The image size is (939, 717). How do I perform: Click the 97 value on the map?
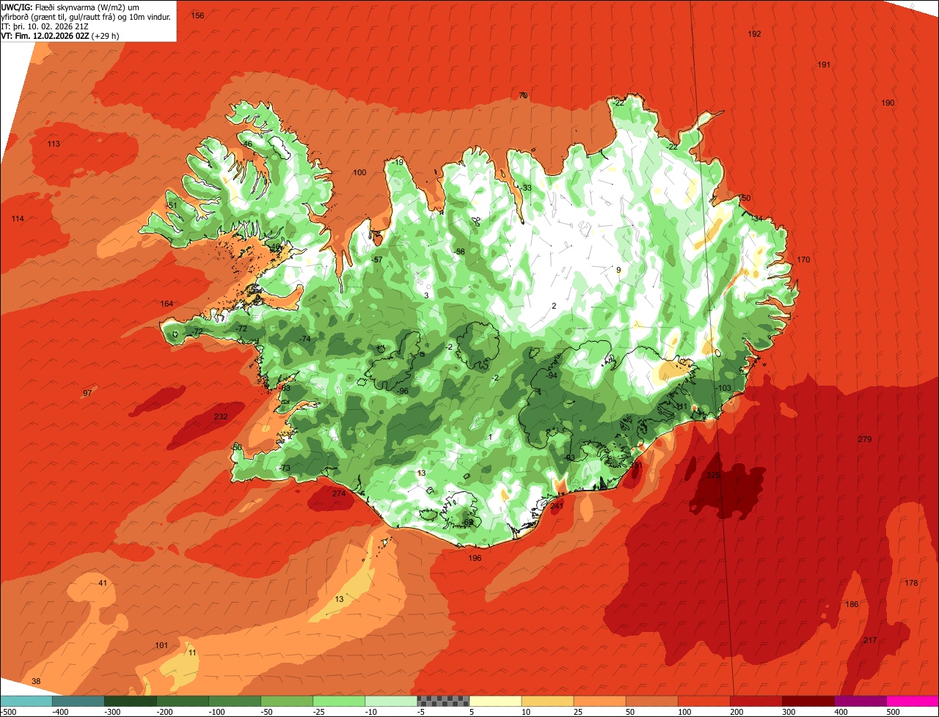[x=87, y=393]
